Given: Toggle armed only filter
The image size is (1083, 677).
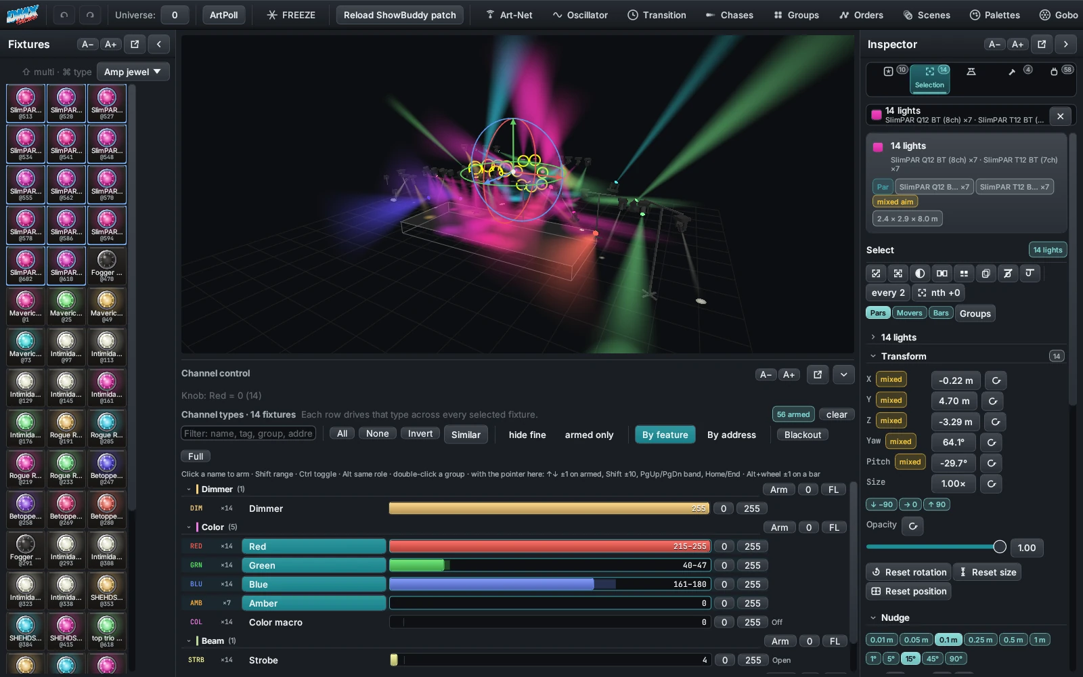Looking at the screenshot, I should pos(589,435).
